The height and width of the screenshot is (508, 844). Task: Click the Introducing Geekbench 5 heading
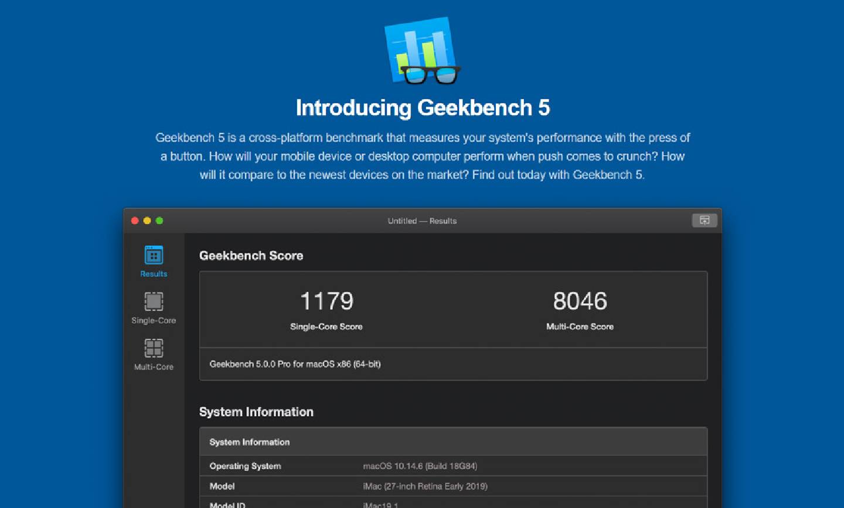coord(423,108)
